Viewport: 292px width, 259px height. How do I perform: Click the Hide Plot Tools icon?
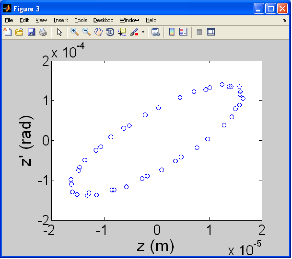coord(200,32)
